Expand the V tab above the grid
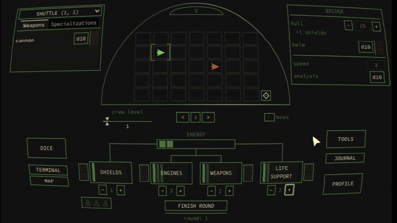The width and height of the screenshot is (397, 223). pyautogui.click(x=196, y=11)
